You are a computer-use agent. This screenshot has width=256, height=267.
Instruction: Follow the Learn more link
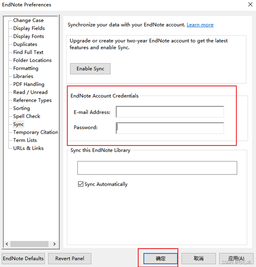coord(200,25)
